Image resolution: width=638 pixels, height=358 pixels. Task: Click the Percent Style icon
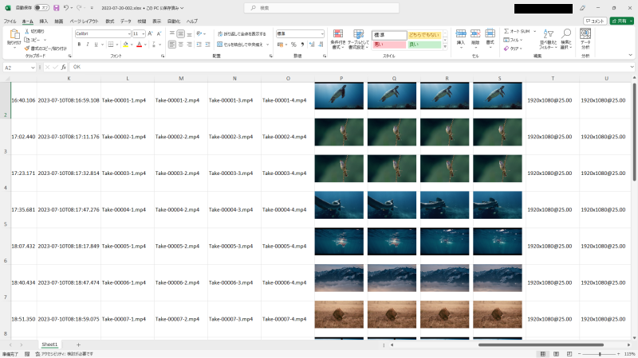(293, 45)
